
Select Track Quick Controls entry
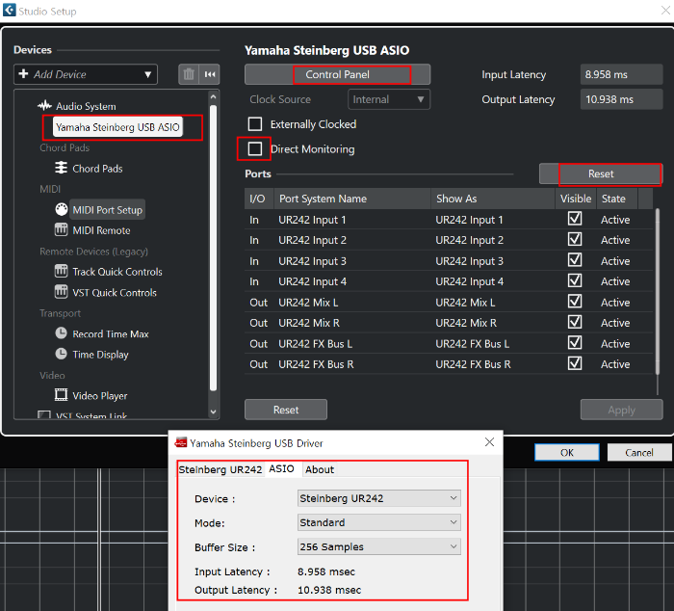117,272
